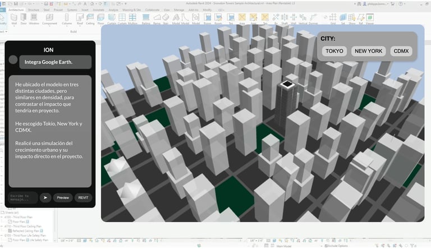The image size is (431, 249).
Task: Switch to the Structure ribbon tab
Action: click(34, 10)
